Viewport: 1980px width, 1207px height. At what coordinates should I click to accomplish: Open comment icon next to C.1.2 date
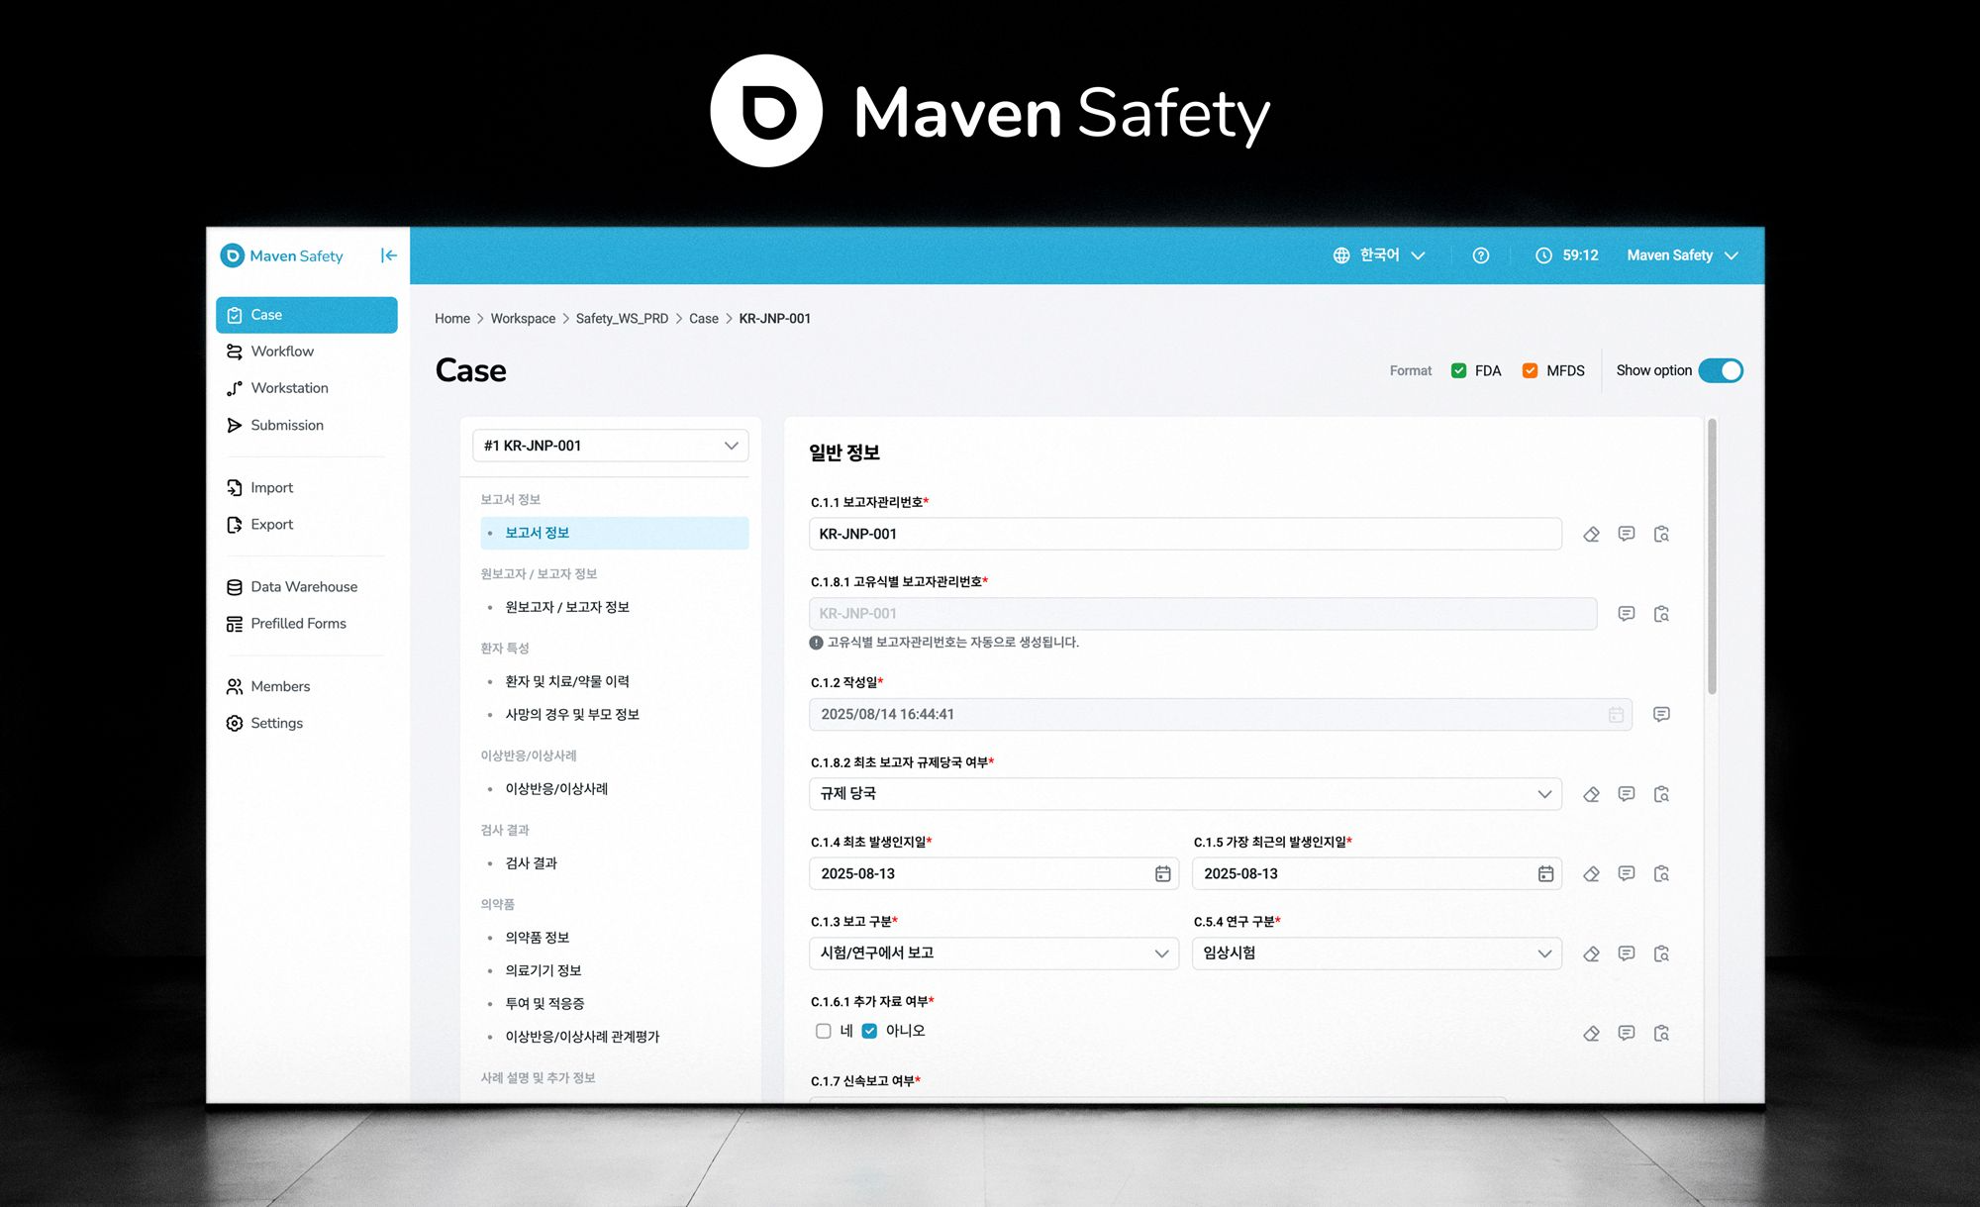tap(1661, 714)
